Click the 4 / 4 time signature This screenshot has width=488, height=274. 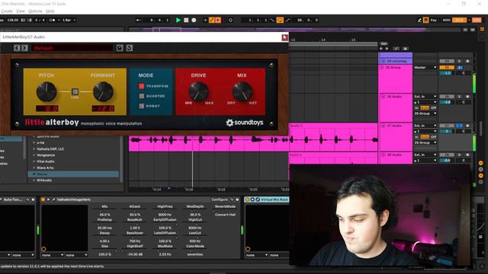40,20
